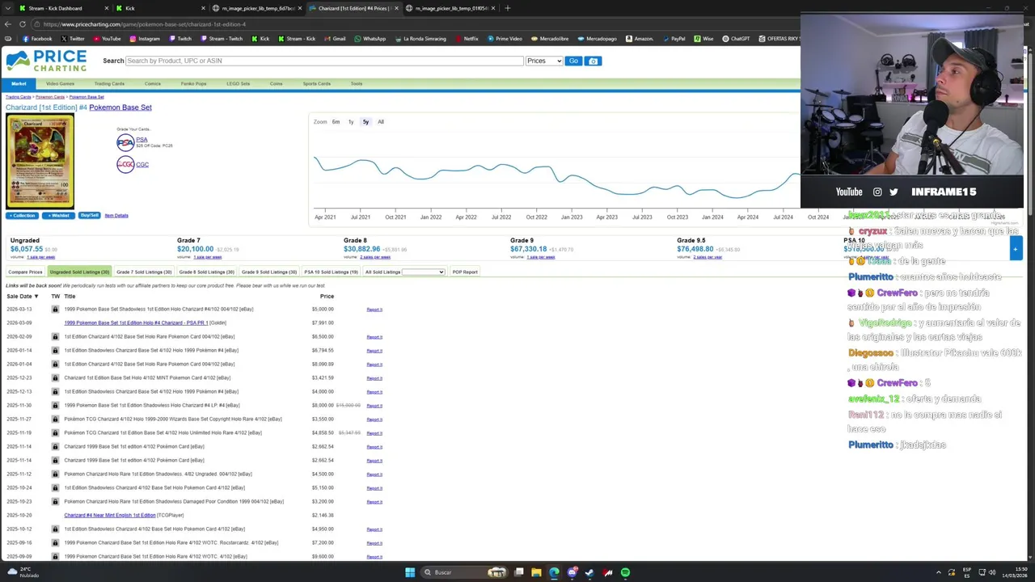Switch to PSA 10 Sold Listings tab
The height and width of the screenshot is (582, 1035).
point(331,272)
